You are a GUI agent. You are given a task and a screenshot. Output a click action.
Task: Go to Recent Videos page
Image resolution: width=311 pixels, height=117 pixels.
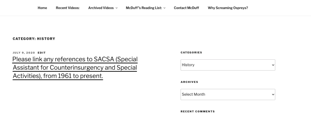click(x=68, y=8)
